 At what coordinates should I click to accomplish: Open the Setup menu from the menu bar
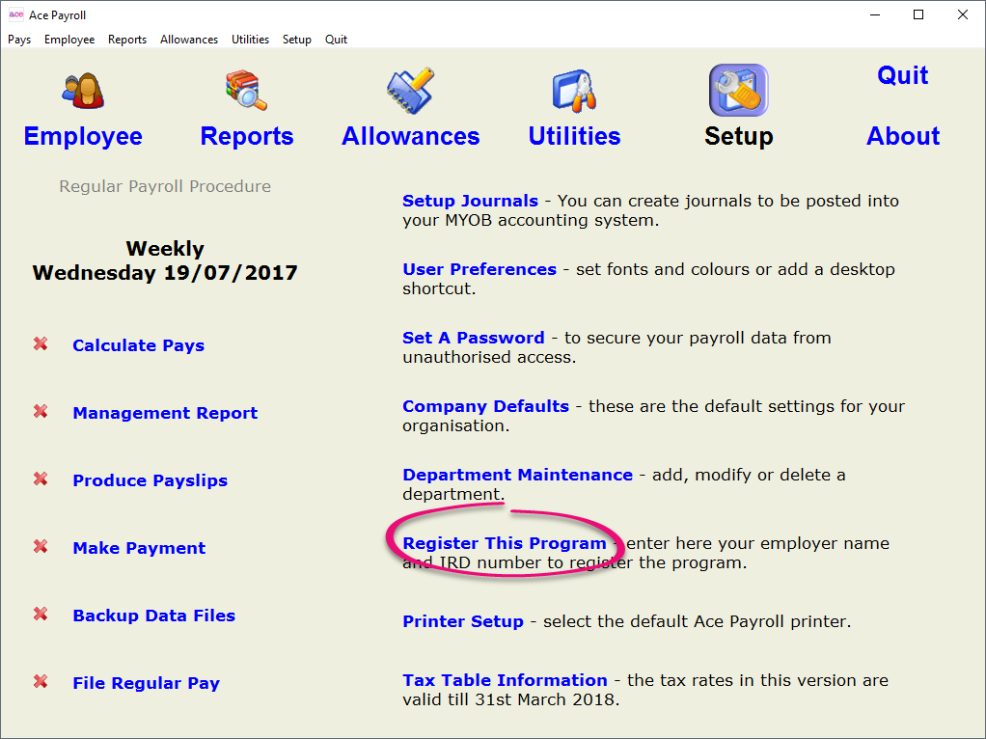point(296,40)
